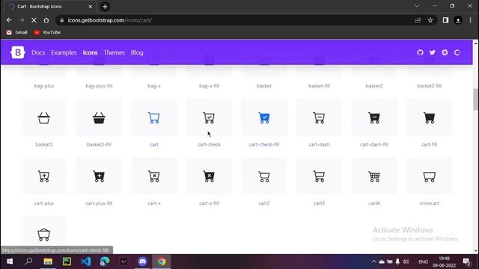The width and height of the screenshot is (479, 269).
Task: Close the Cart · Bootstrap Icons tab
Action: coord(90,7)
